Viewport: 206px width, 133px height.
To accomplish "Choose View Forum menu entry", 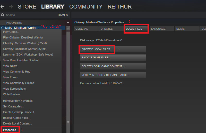I will point(31,77).
